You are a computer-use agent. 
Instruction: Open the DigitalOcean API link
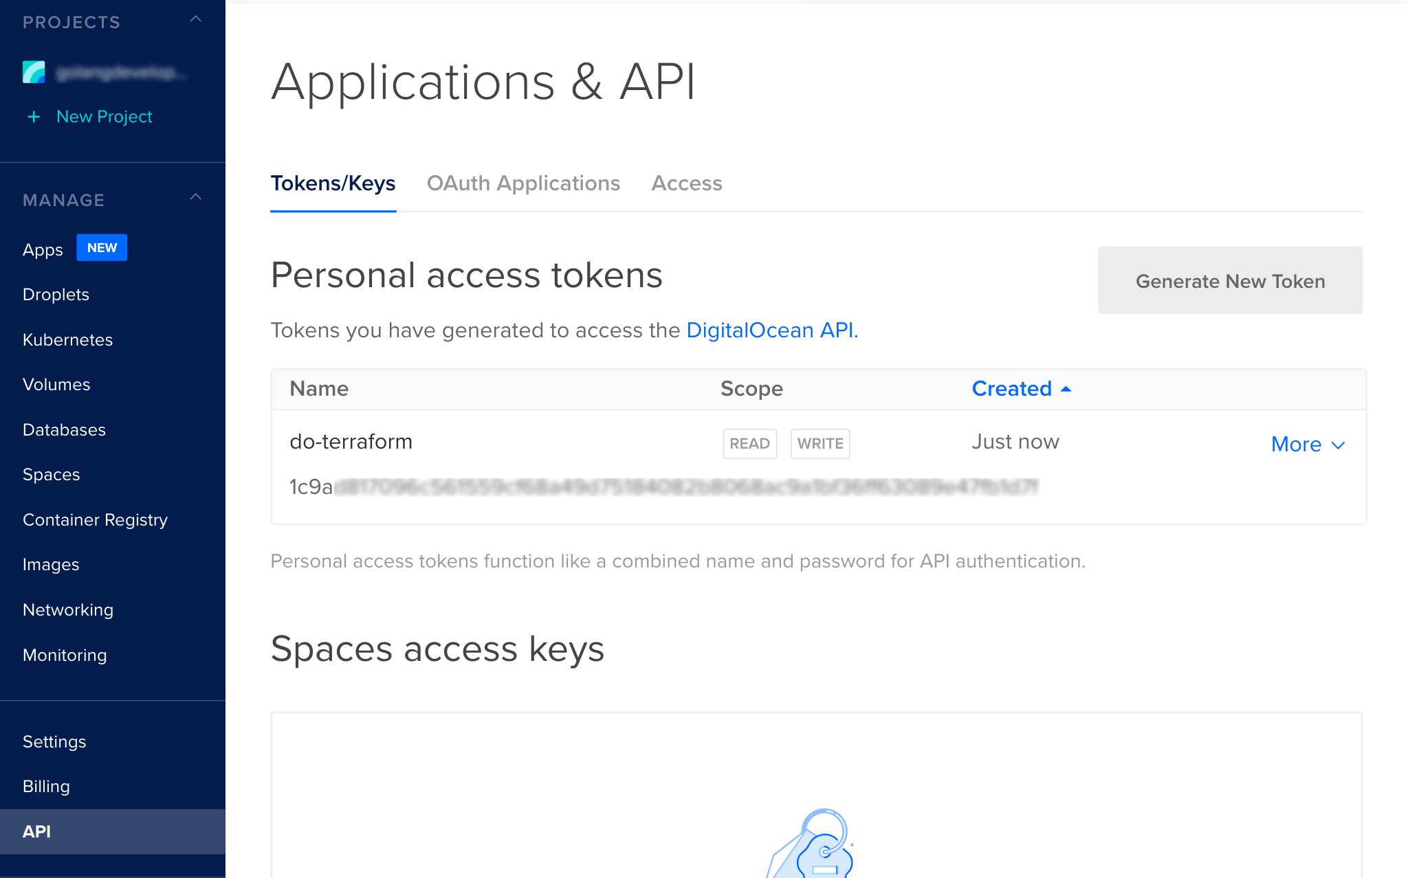[772, 330]
